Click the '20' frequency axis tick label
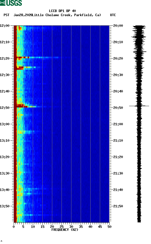The image size is (151, 244). pos(52,227)
